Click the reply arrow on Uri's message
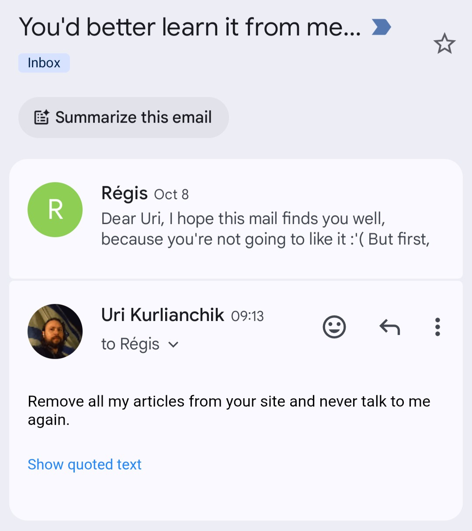 point(389,326)
